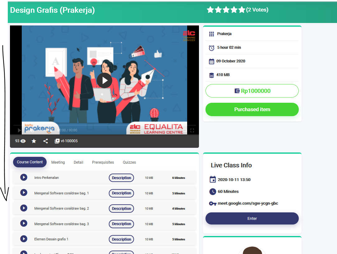Image resolution: width=337 pixels, height=254 pixels.
Task: Click the green Purchased item button
Action: pos(252,109)
